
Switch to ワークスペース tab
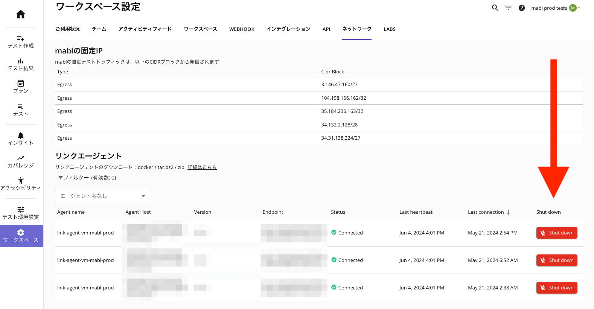coord(201,29)
